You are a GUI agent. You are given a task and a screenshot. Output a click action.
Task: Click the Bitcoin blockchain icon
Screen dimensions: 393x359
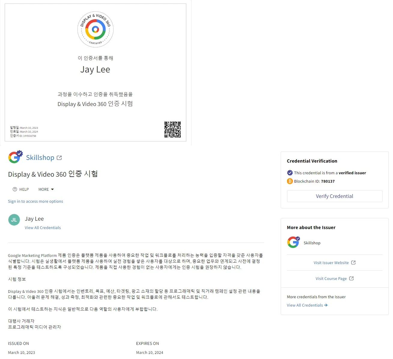click(x=290, y=181)
